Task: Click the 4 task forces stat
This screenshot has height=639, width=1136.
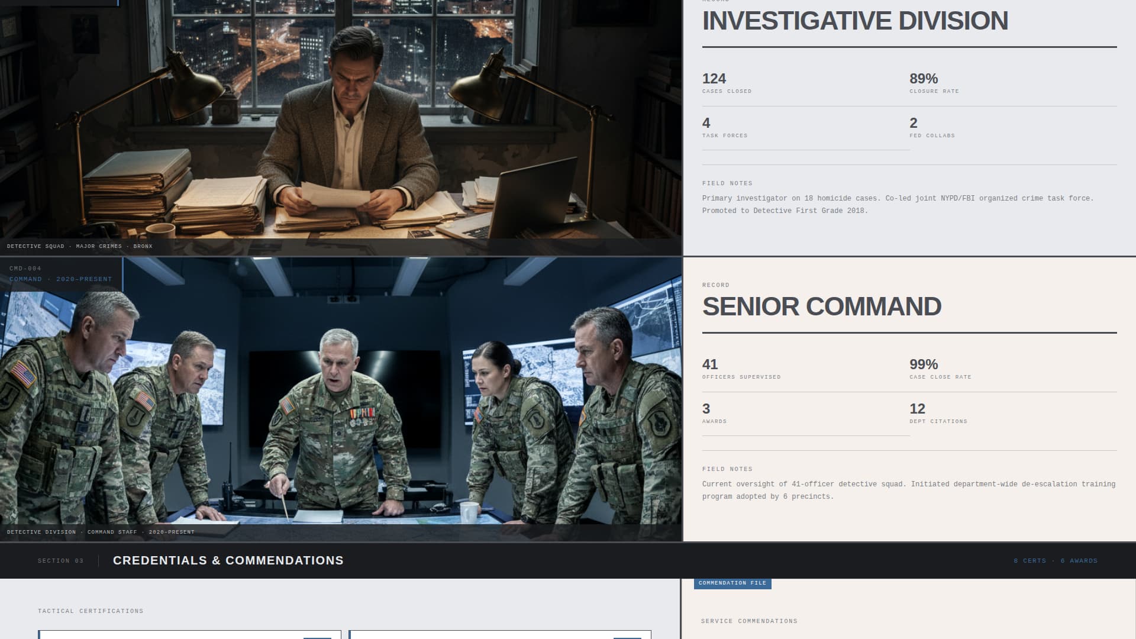Action: pyautogui.click(x=806, y=128)
